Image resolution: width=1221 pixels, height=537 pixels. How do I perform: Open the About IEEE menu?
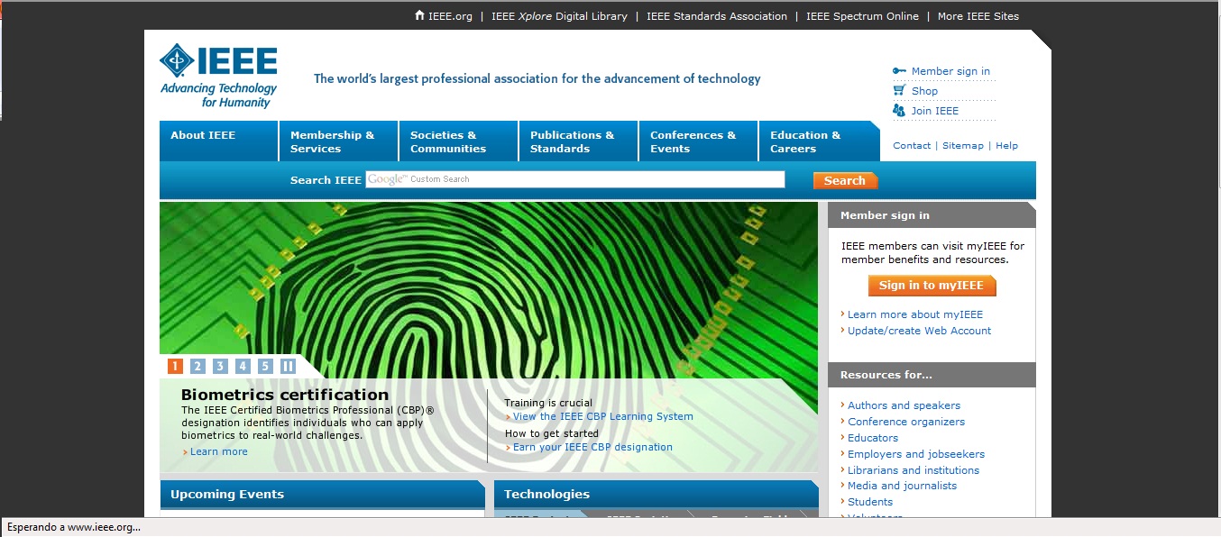[219, 141]
